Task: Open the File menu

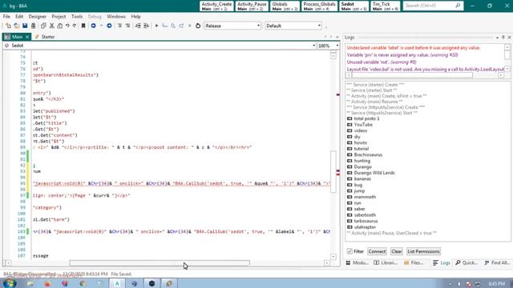Action: pos(6,16)
